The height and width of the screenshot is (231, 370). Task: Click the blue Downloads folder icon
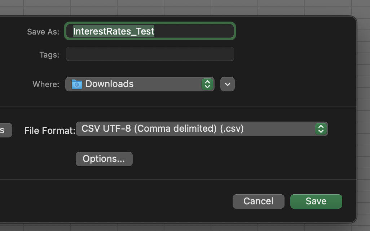point(76,84)
